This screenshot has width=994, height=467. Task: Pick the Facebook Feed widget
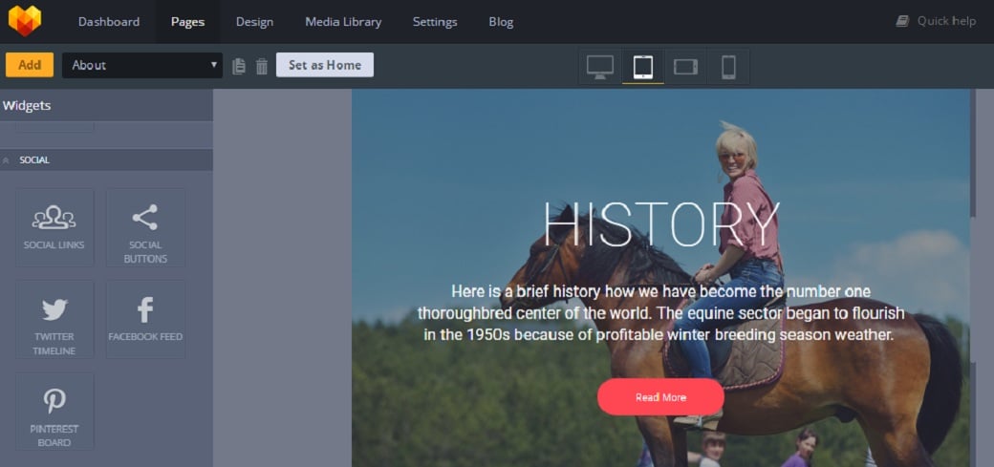(145, 319)
